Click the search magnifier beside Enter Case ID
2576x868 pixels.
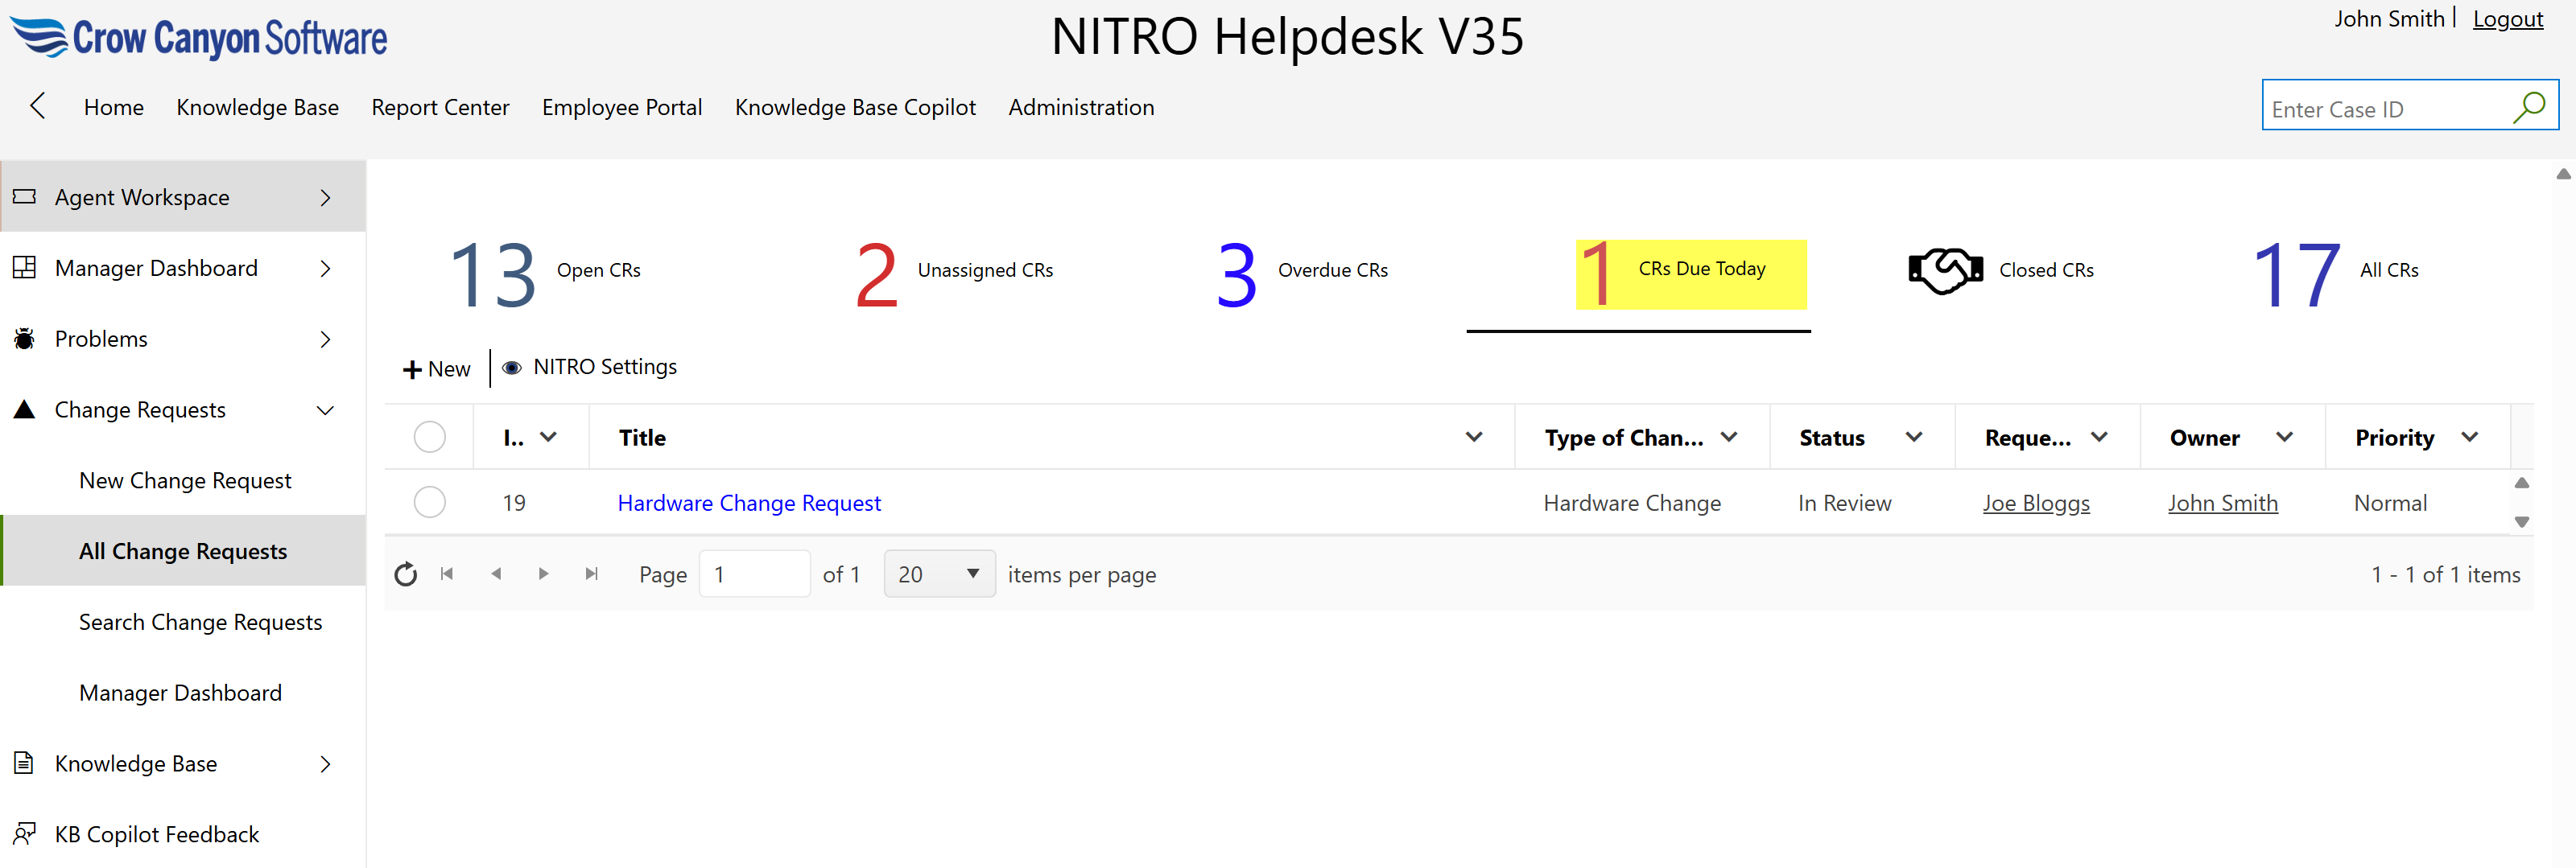[x=2529, y=106]
